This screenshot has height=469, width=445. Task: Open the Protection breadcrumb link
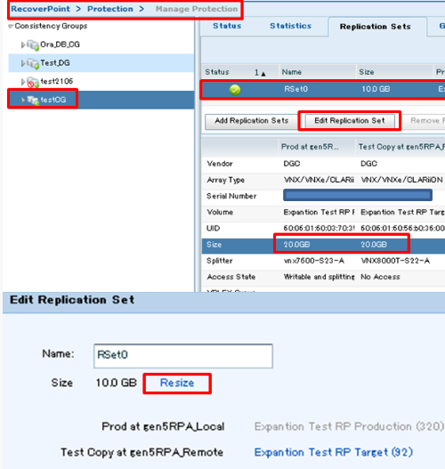pos(110,9)
